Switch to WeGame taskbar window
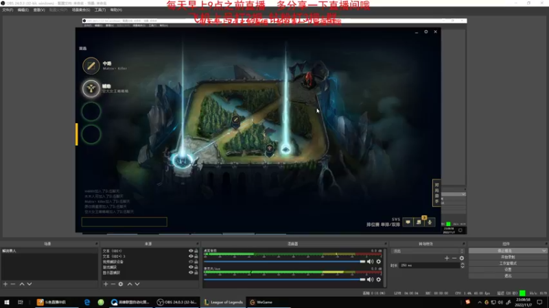The height and width of the screenshot is (308, 549). 269,303
